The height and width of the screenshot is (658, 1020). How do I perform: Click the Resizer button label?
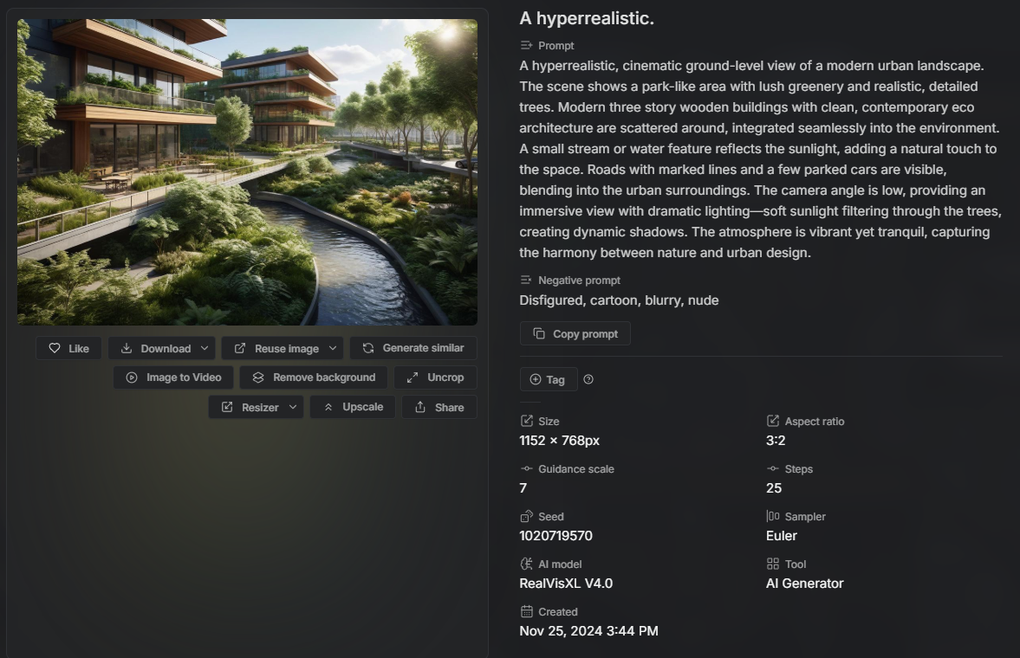point(260,408)
